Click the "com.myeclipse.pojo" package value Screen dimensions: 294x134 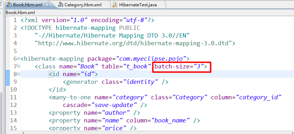151,59
